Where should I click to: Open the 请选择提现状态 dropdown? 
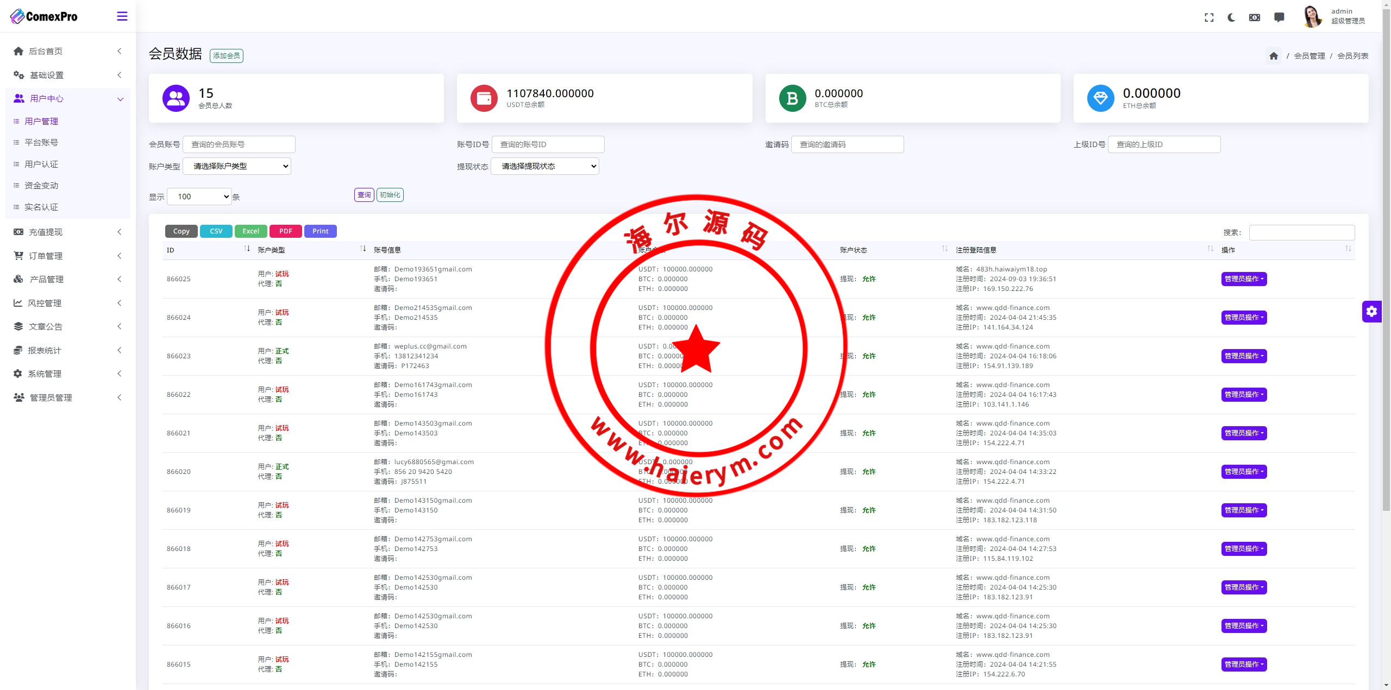pos(544,166)
